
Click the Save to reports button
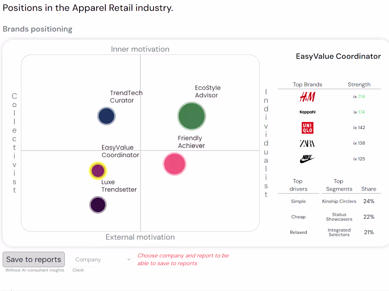coord(33,259)
